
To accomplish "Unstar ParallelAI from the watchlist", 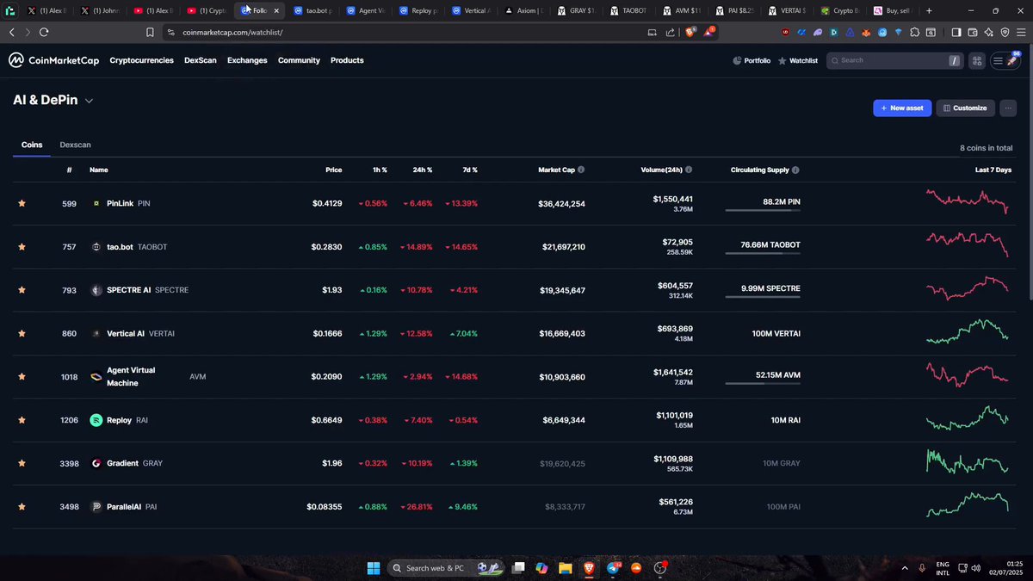I will (x=22, y=507).
